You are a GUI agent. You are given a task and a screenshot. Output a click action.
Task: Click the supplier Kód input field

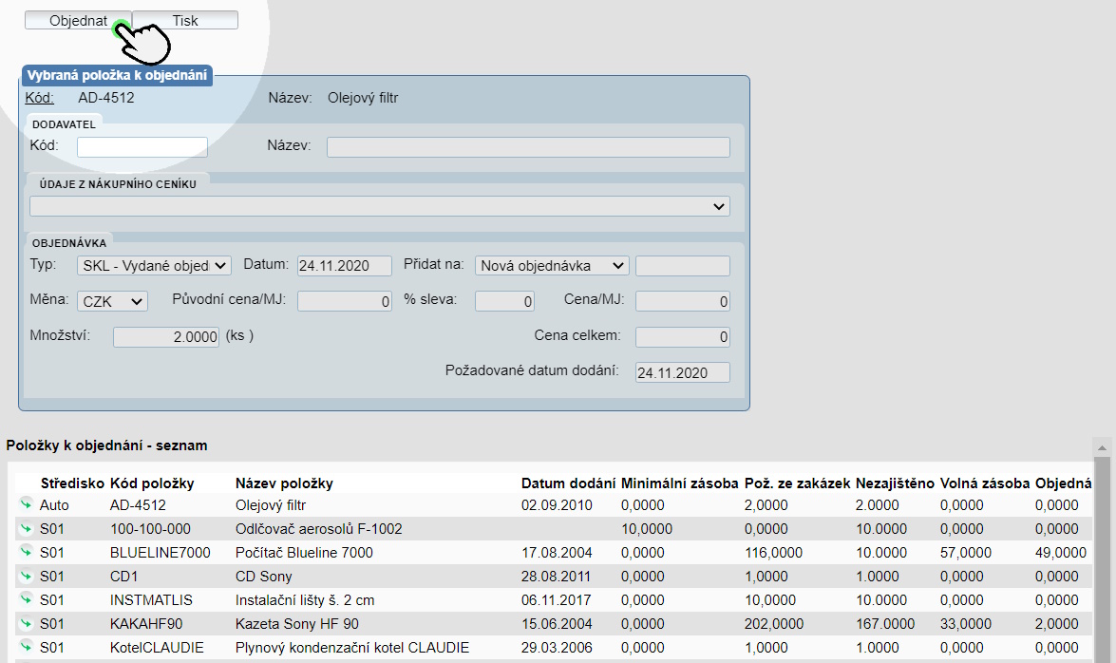tap(142, 146)
